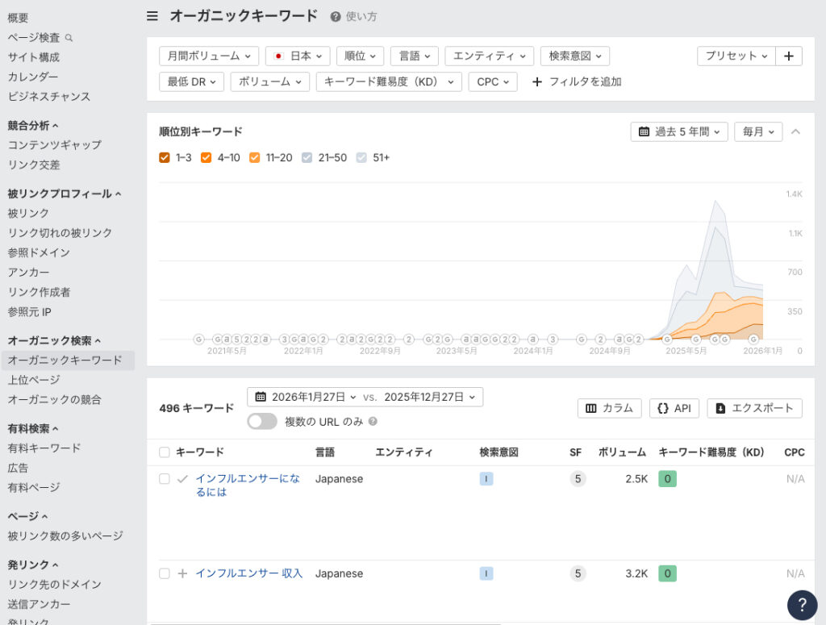Open the floating question mark help widget
The image size is (826, 625).
coord(802,605)
